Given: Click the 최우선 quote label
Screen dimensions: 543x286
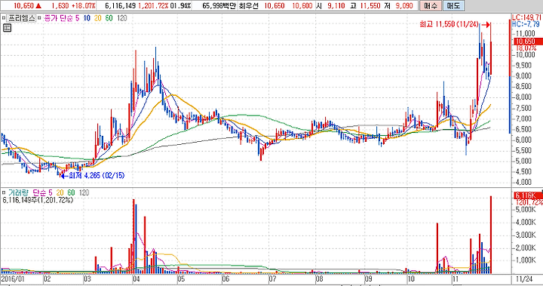Looking at the screenshot, I should pyautogui.click(x=249, y=5).
